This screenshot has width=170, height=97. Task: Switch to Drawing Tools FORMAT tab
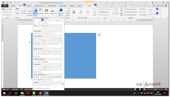pos(90,6)
